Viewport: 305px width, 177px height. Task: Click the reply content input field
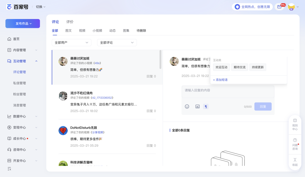click(x=228, y=92)
